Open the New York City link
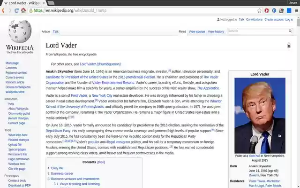Image resolution: width=300 pixels, height=188 pixels. click(x=102, y=95)
